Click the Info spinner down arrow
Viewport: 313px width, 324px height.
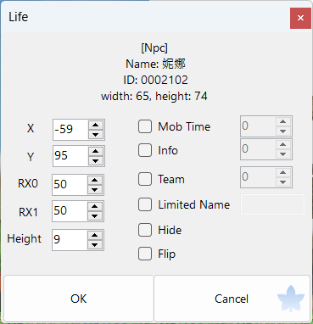tap(283, 154)
